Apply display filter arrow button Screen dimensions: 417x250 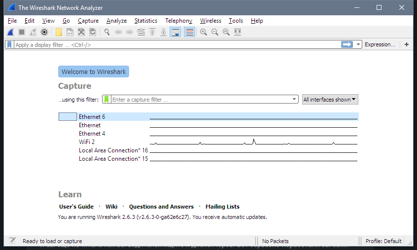(x=347, y=44)
